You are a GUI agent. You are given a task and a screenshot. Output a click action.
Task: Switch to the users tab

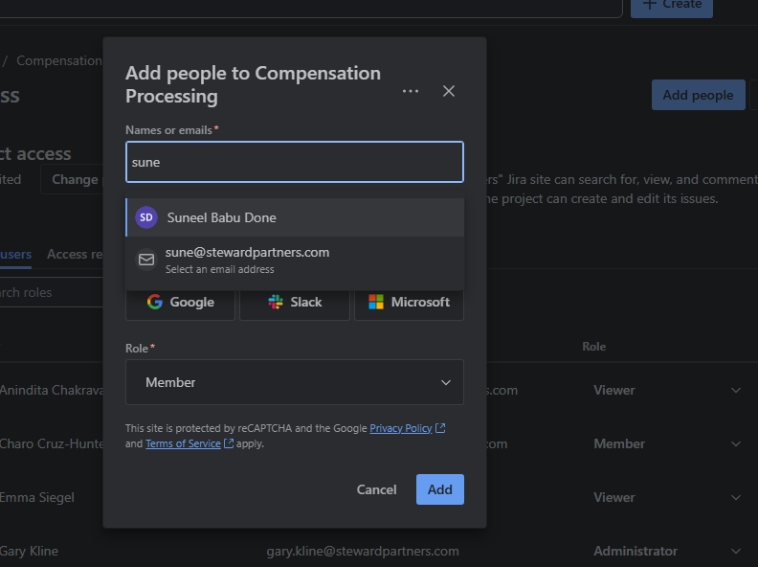pyautogui.click(x=16, y=255)
